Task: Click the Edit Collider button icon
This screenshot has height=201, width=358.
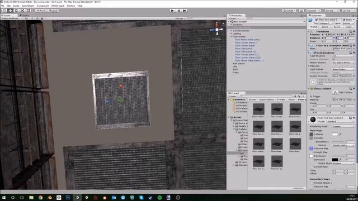Action: coord(335,92)
